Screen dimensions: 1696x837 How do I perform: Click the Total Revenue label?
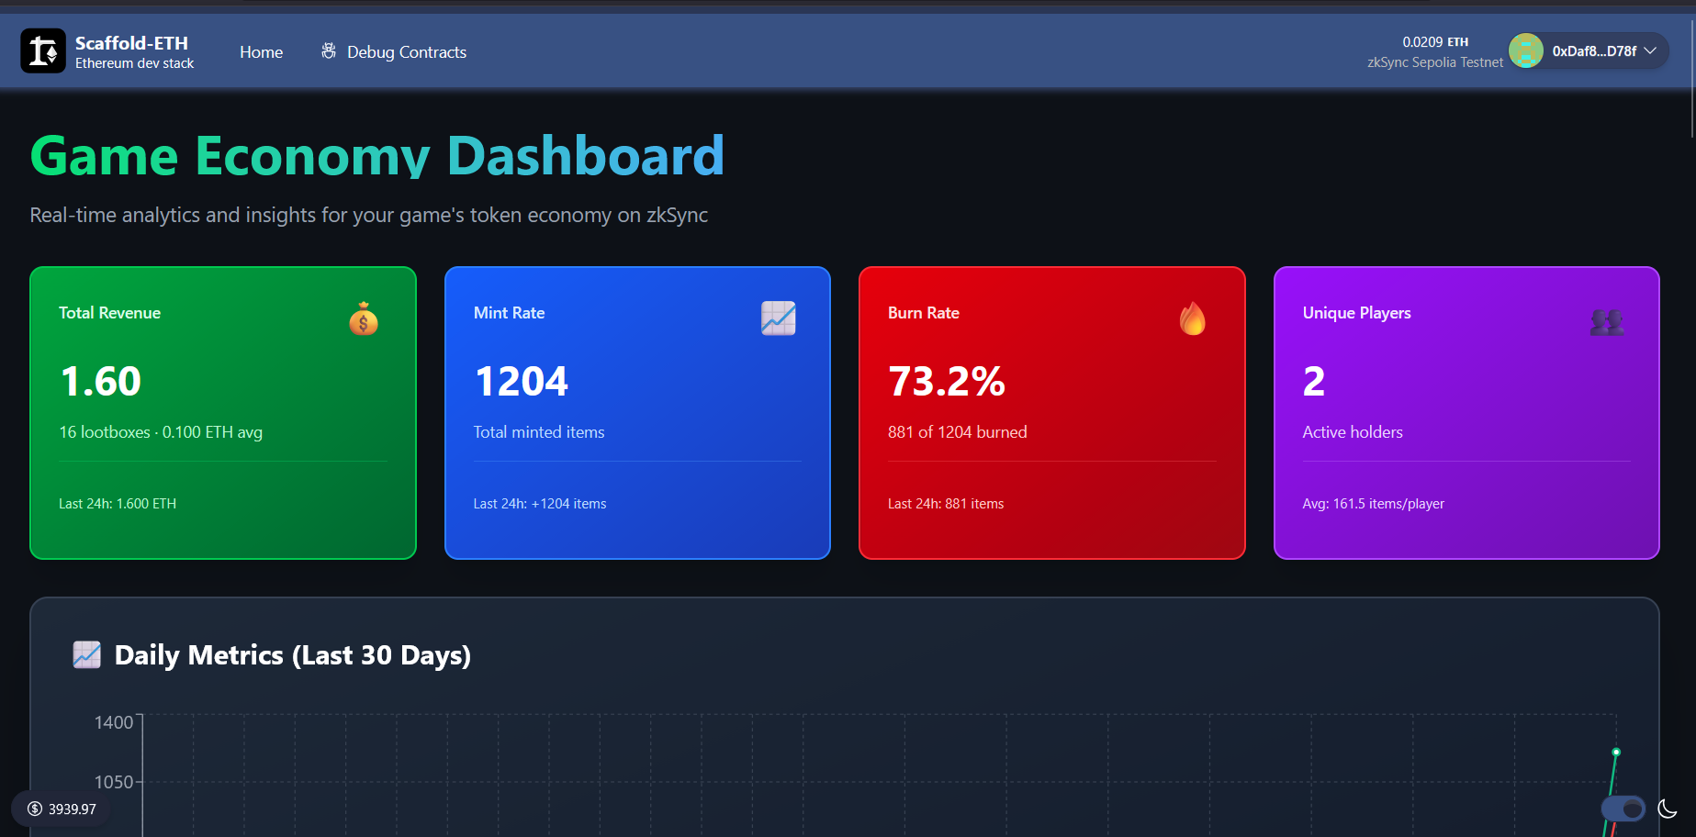[x=109, y=313]
